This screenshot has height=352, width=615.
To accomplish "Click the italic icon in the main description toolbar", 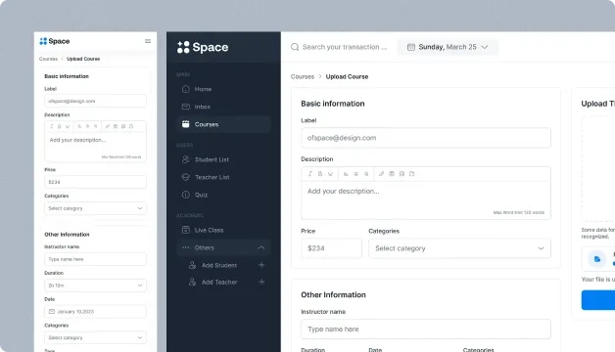I will tap(309, 174).
